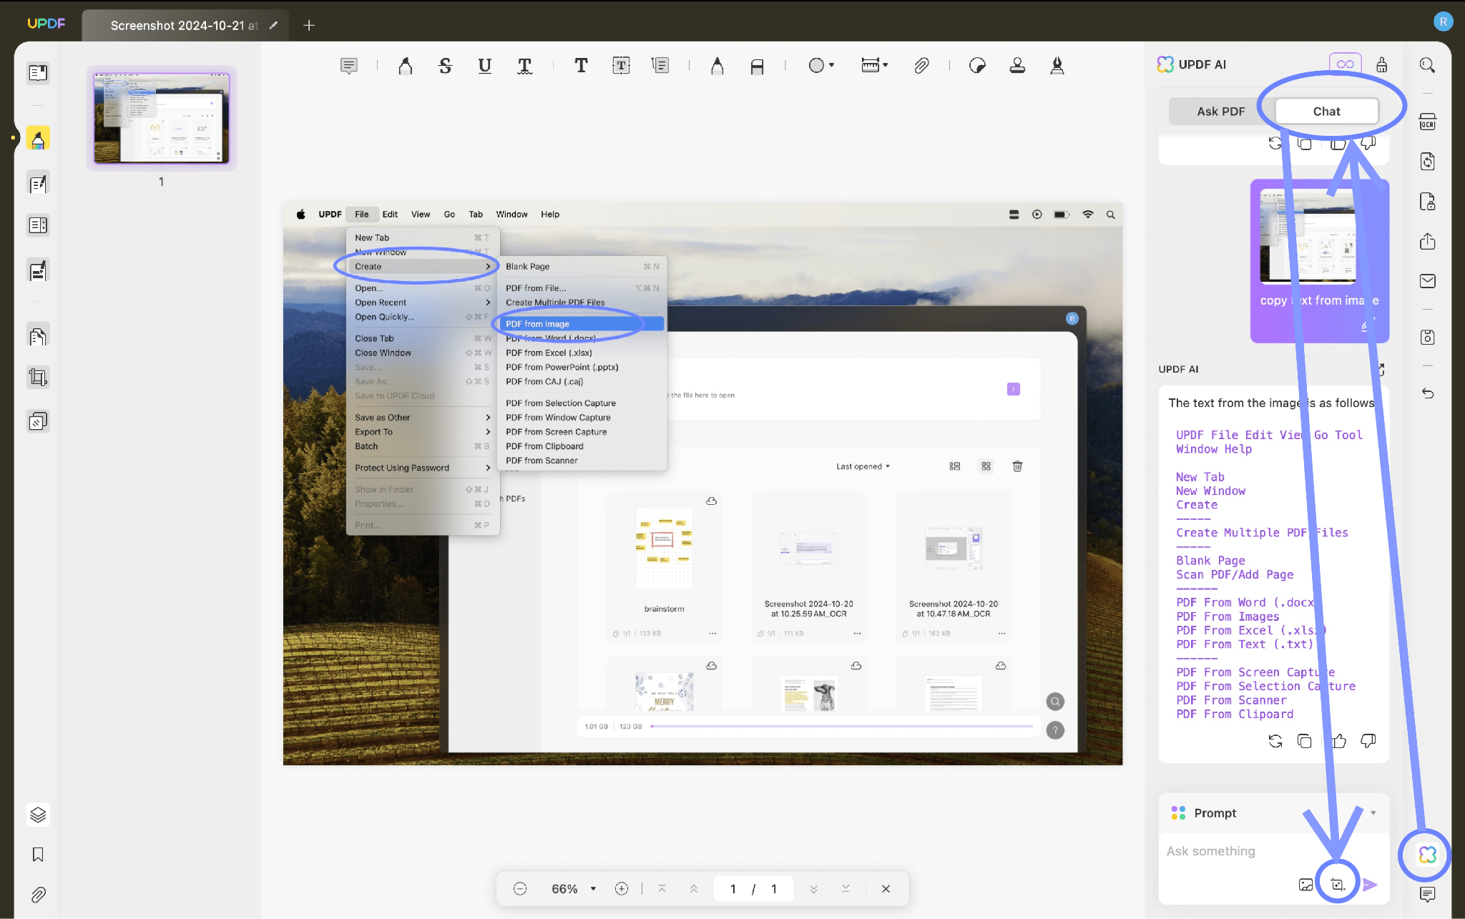Select the Pencil drawing tool
This screenshot has width=1465, height=919.
tap(717, 66)
